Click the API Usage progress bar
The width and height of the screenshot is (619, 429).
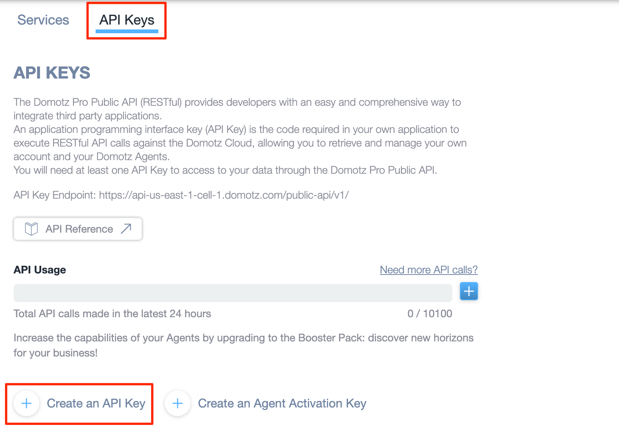coord(233,293)
